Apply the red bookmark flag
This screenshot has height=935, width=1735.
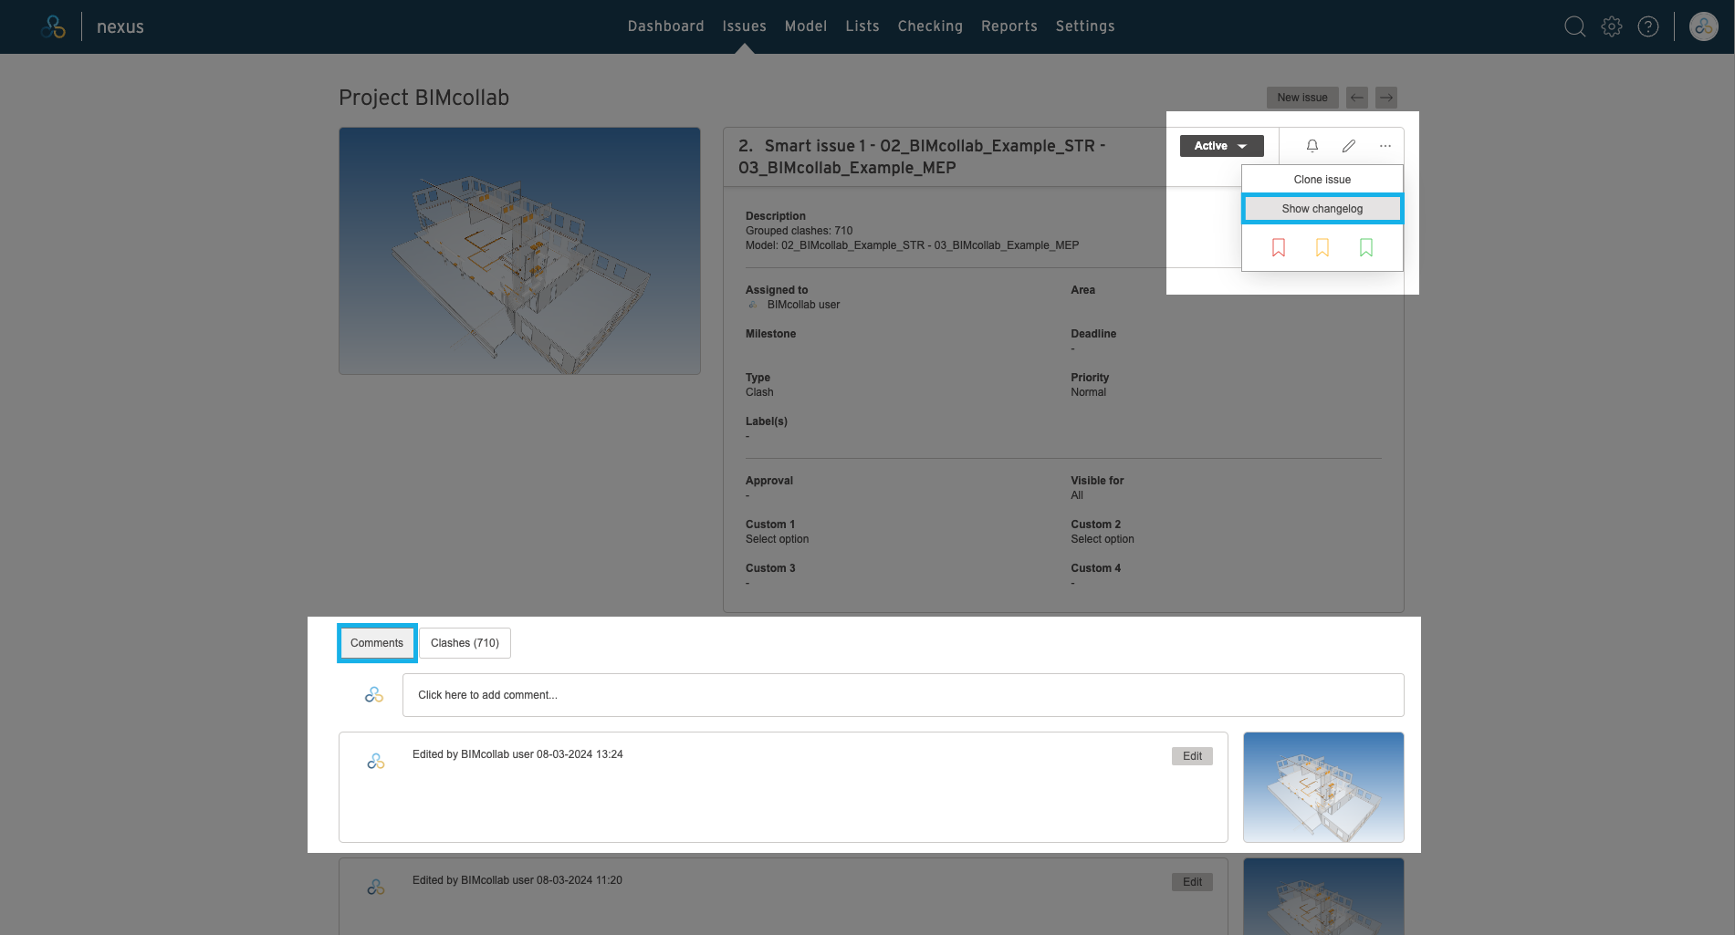tap(1279, 247)
